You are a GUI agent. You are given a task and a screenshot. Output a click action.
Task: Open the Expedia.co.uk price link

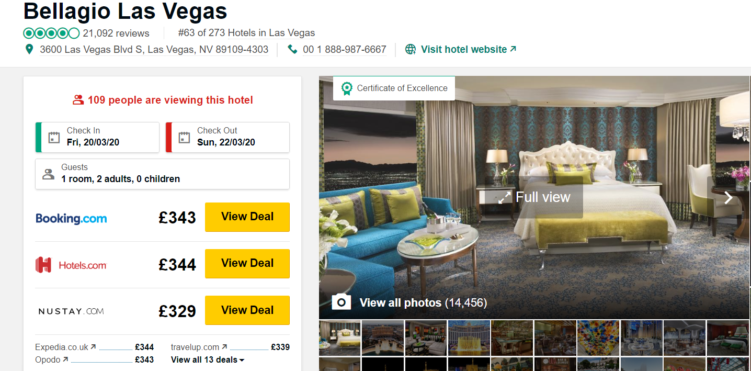click(x=65, y=347)
